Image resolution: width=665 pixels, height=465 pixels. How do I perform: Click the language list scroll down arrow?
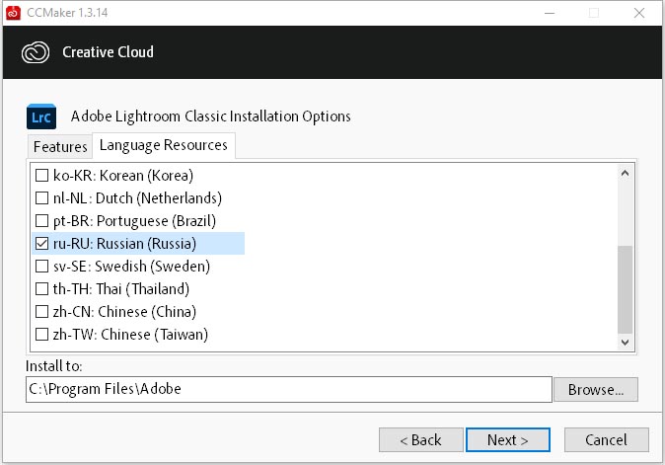[x=625, y=342]
